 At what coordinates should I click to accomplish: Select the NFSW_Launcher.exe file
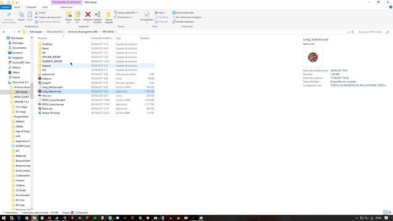(x=53, y=104)
